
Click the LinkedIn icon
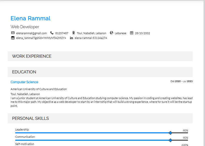(71, 38)
